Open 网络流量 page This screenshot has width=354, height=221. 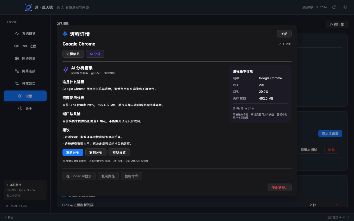(25, 58)
